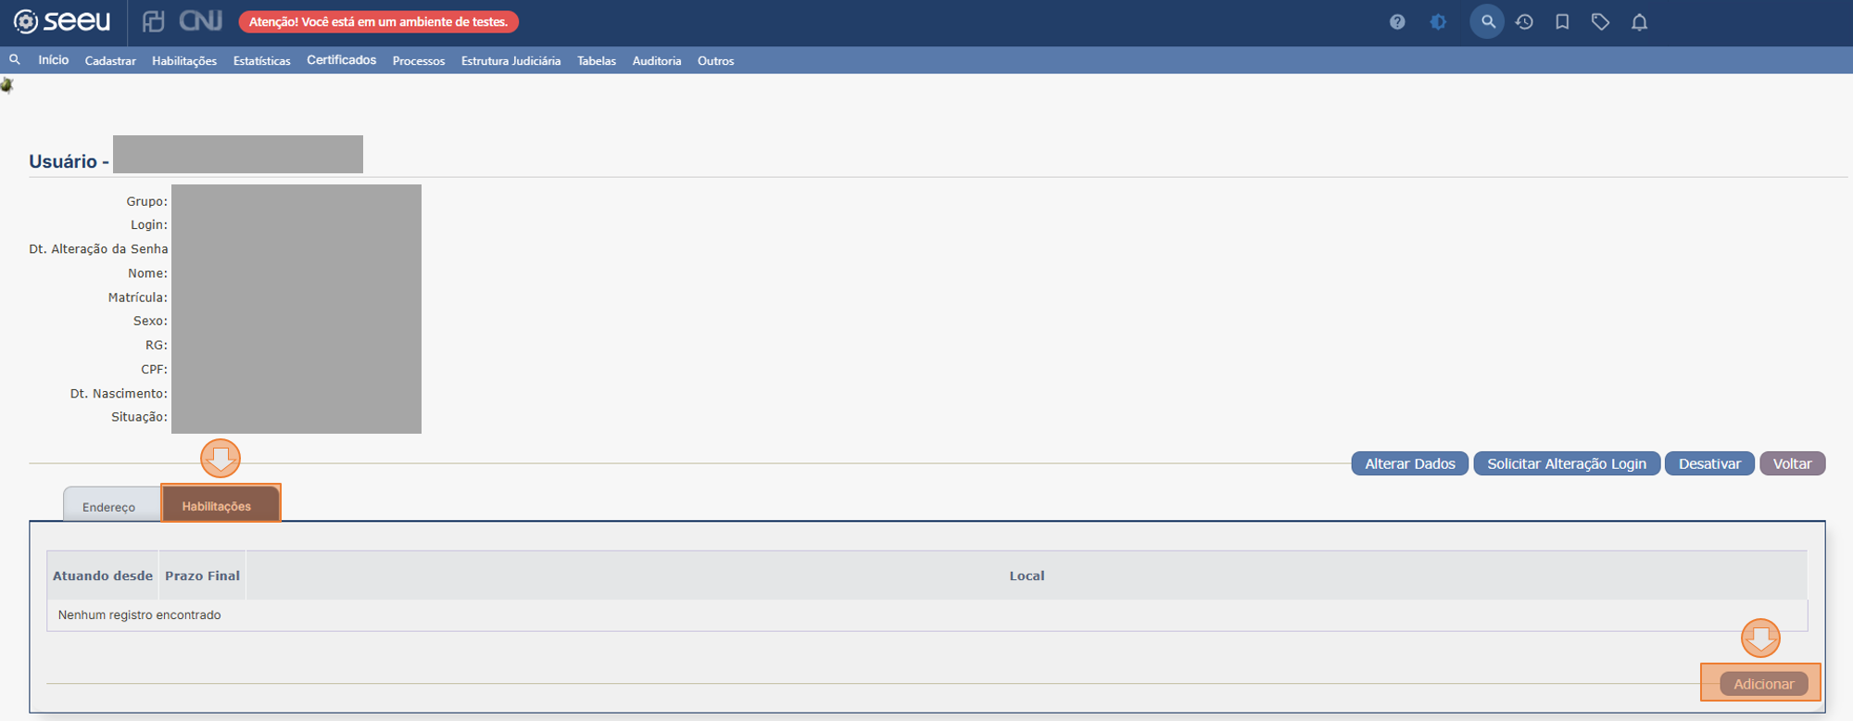Click the bug icon below menu bar

tap(6, 85)
